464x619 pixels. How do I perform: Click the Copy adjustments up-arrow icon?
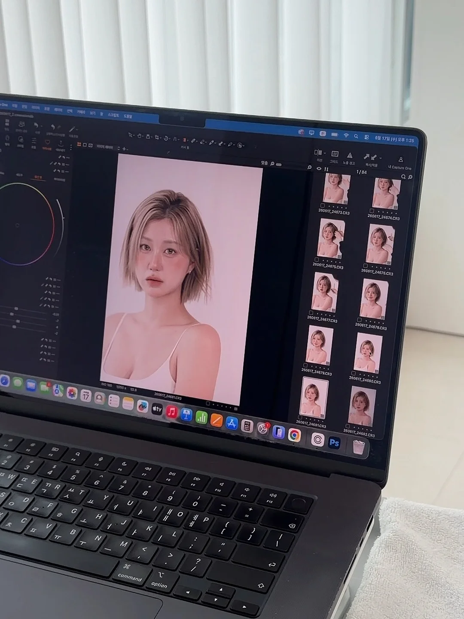[x=366, y=156]
